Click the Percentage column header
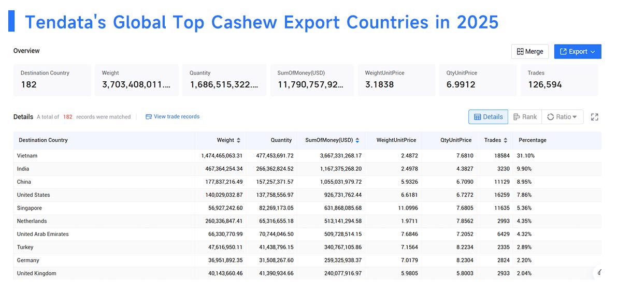This screenshot has height=293, width=617. coord(533,140)
